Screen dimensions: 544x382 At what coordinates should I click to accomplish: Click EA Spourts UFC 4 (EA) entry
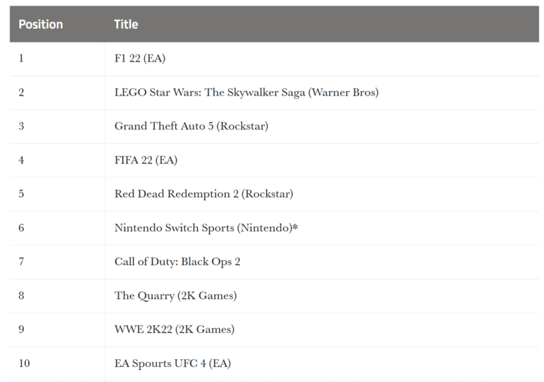(x=172, y=363)
